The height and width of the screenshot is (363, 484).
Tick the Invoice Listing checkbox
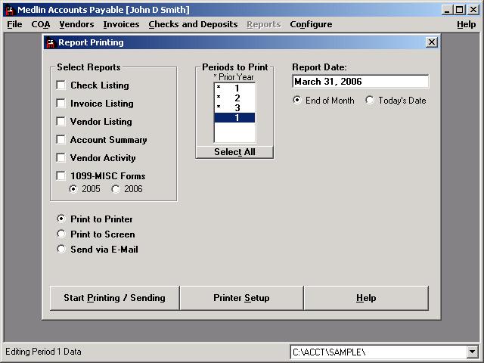[x=60, y=104]
